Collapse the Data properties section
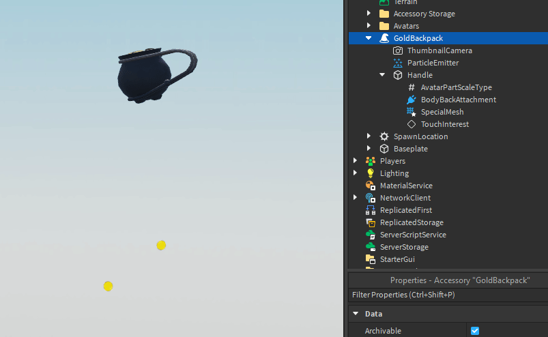This screenshot has width=548, height=337. [x=356, y=314]
